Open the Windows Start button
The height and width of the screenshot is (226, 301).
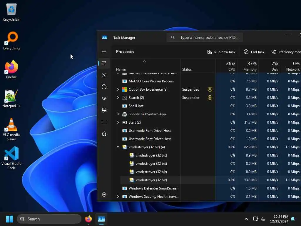pyautogui.click(x=9, y=219)
